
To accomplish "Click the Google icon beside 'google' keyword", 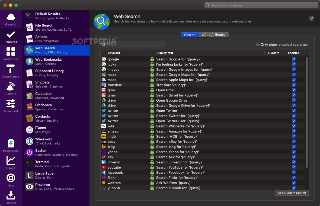I will click(x=104, y=59).
